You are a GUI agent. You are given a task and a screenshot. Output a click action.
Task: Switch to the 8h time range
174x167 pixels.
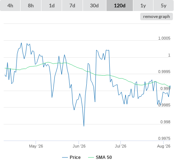point(31,6)
